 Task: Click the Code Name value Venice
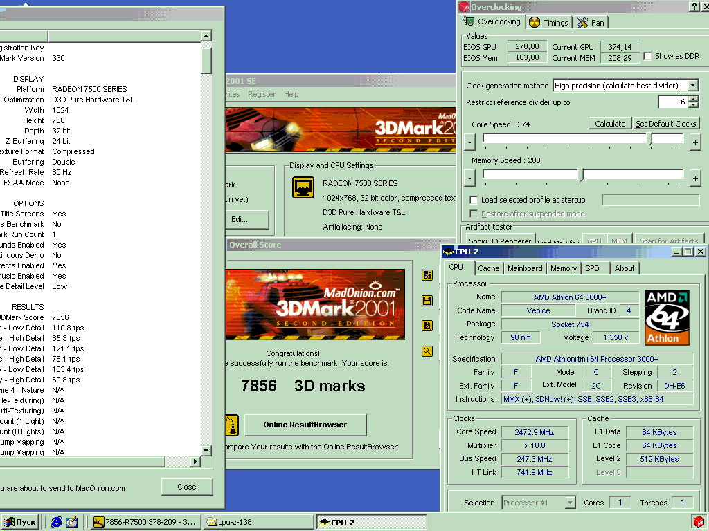click(538, 310)
